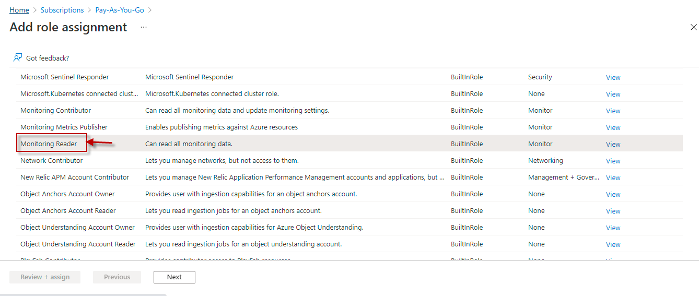View details of Microsoft Sentinel Responder role
Viewport: 699px width, 296px height.
click(613, 77)
